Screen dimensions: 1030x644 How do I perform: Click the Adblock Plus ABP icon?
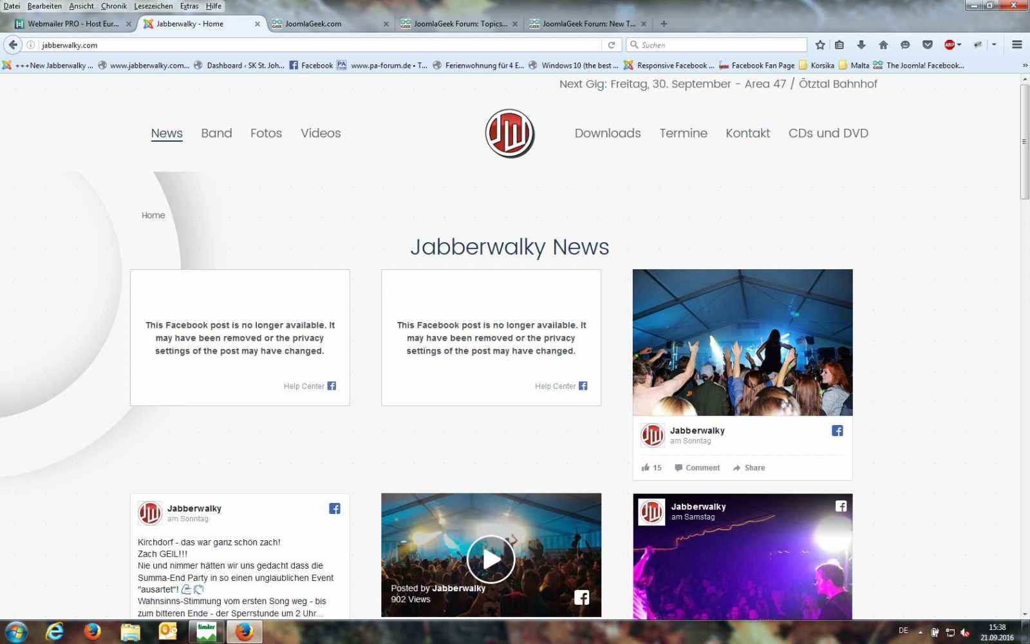949,45
